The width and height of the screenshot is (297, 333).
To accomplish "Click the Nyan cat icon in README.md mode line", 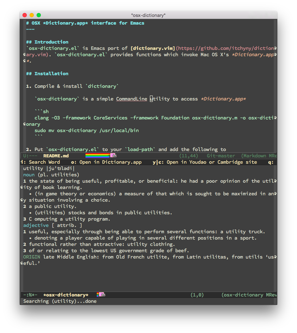I will pyautogui.click(x=113, y=156).
